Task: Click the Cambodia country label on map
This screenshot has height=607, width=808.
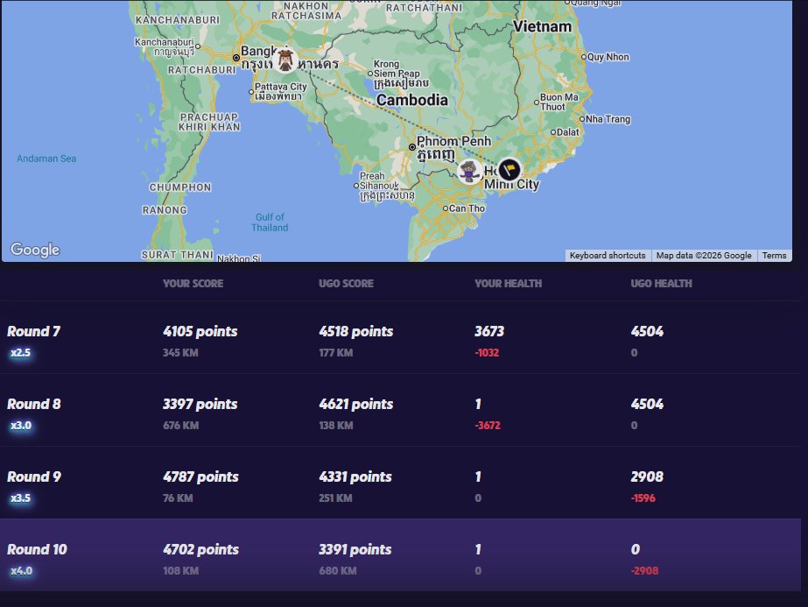Action: click(412, 100)
